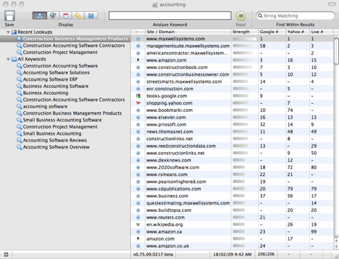Click the Analyze Keyword input field

pyautogui.click(x=170, y=16)
